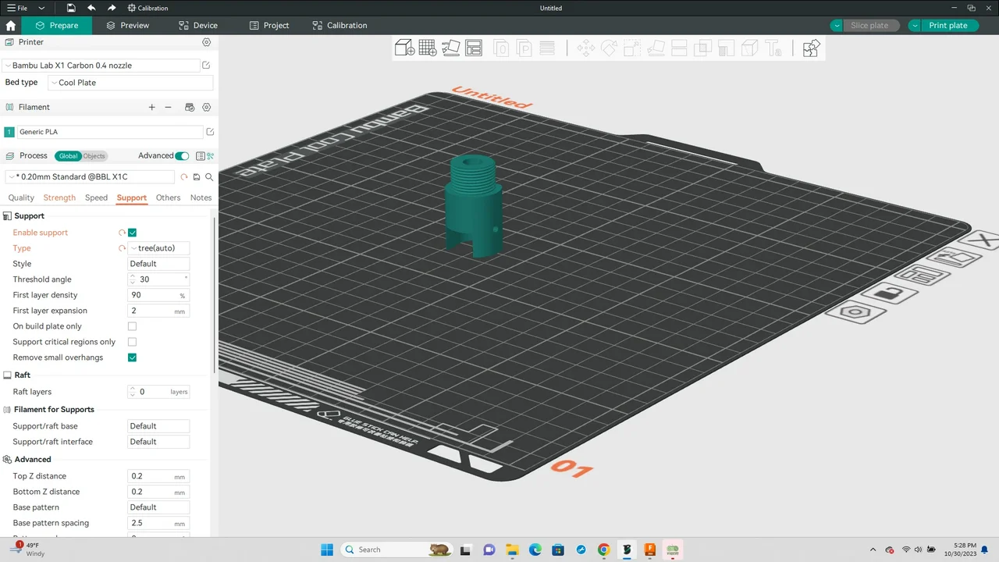Click the Add object cube icon
This screenshot has height=562, width=999.
(404, 48)
